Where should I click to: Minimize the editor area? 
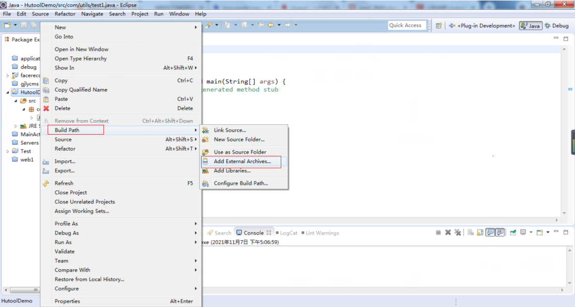(x=556, y=38)
